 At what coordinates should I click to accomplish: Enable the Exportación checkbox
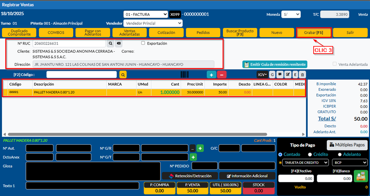pos(143,43)
